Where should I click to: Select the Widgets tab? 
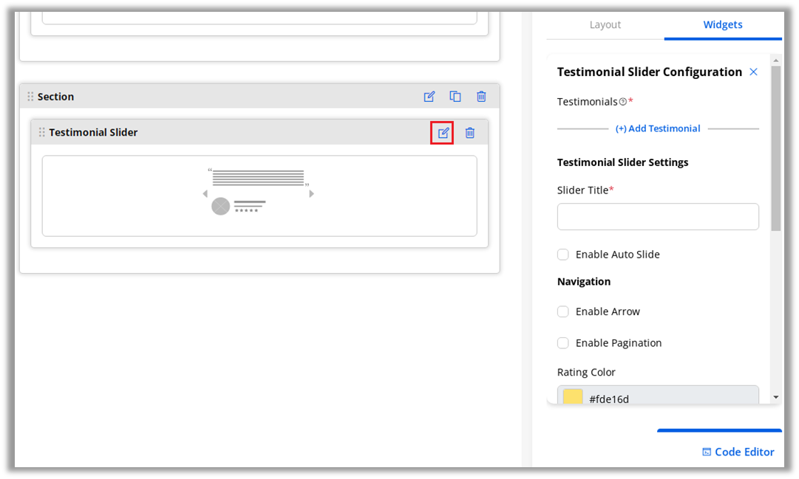pyautogui.click(x=722, y=24)
